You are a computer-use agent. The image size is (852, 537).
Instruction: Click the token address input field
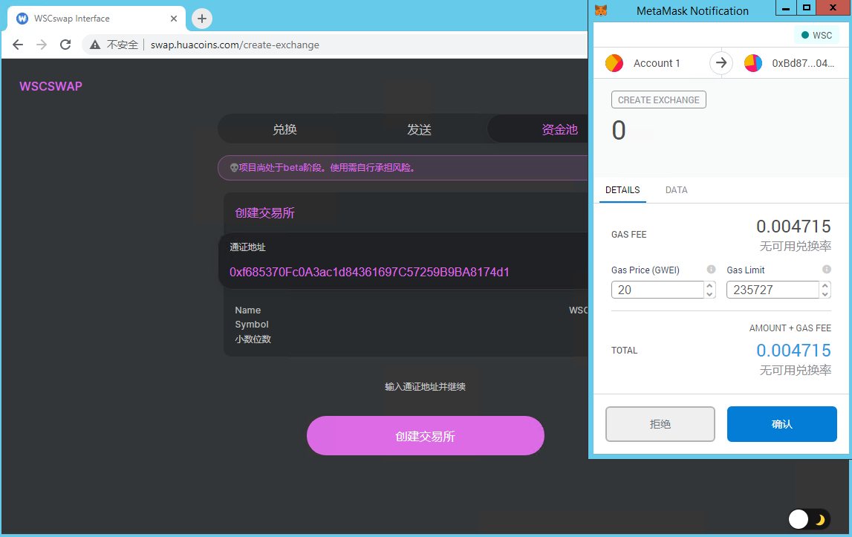pos(369,272)
